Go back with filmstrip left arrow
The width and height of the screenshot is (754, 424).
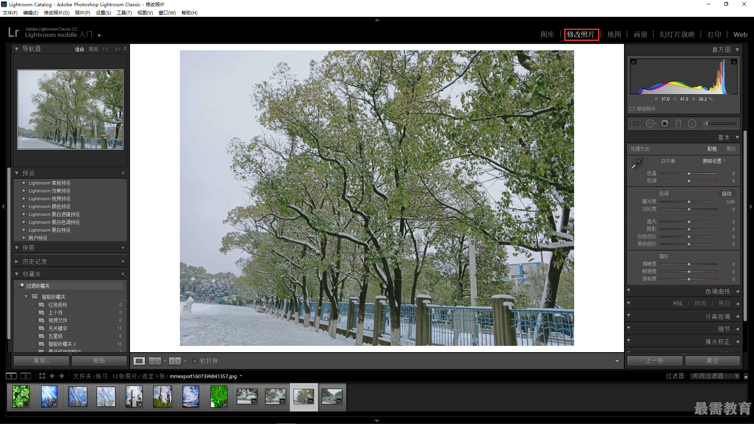pyautogui.click(x=52, y=376)
